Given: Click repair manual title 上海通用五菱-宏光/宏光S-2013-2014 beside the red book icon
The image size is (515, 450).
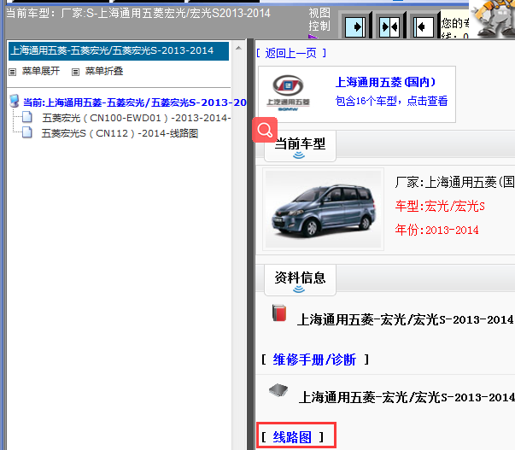Looking at the screenshot, I should click(x=405, y=319).
